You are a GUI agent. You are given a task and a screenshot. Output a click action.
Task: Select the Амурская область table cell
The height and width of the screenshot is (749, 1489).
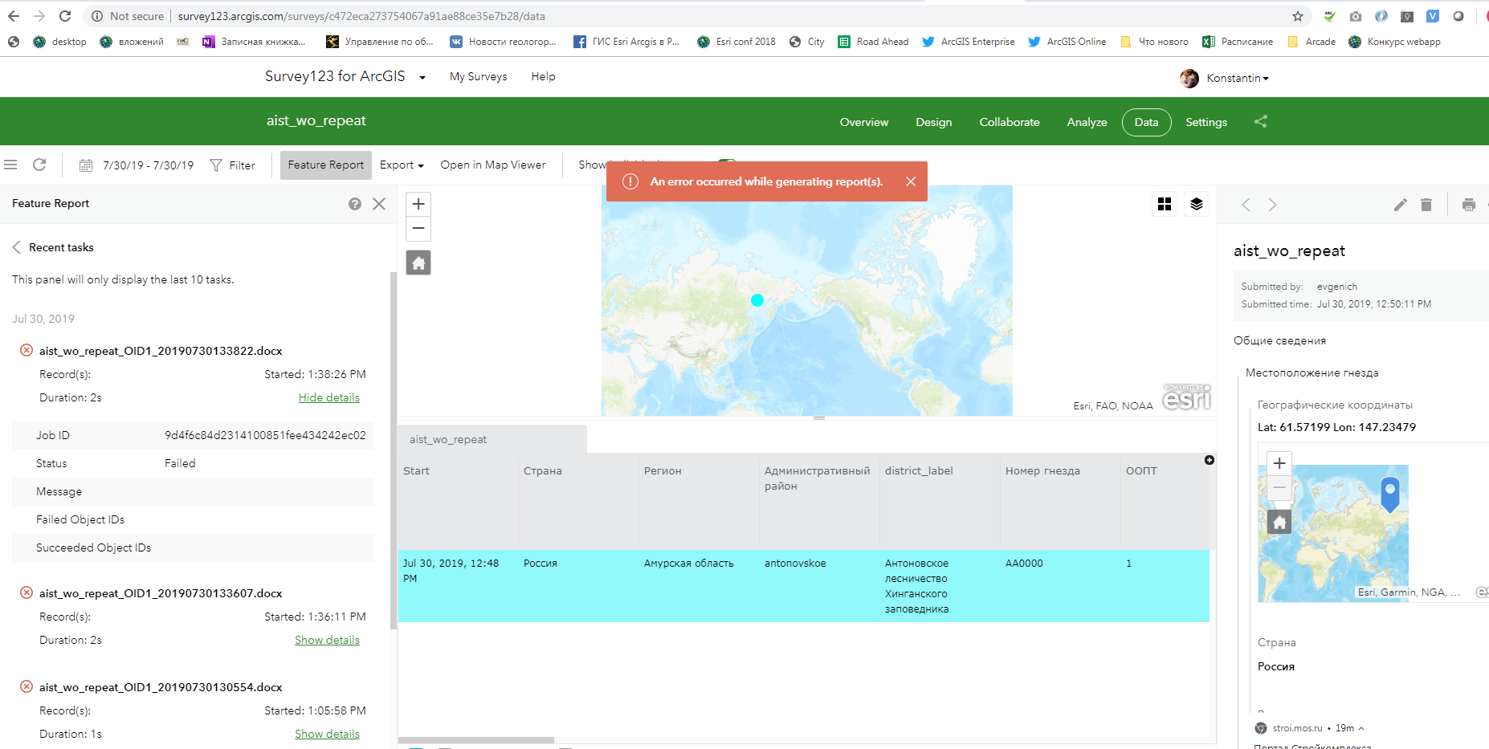point(699,586)
